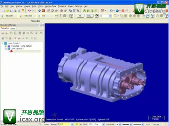
Task: Select the Lathe Default-2 tree item
Action: click(x=17, y=49)
